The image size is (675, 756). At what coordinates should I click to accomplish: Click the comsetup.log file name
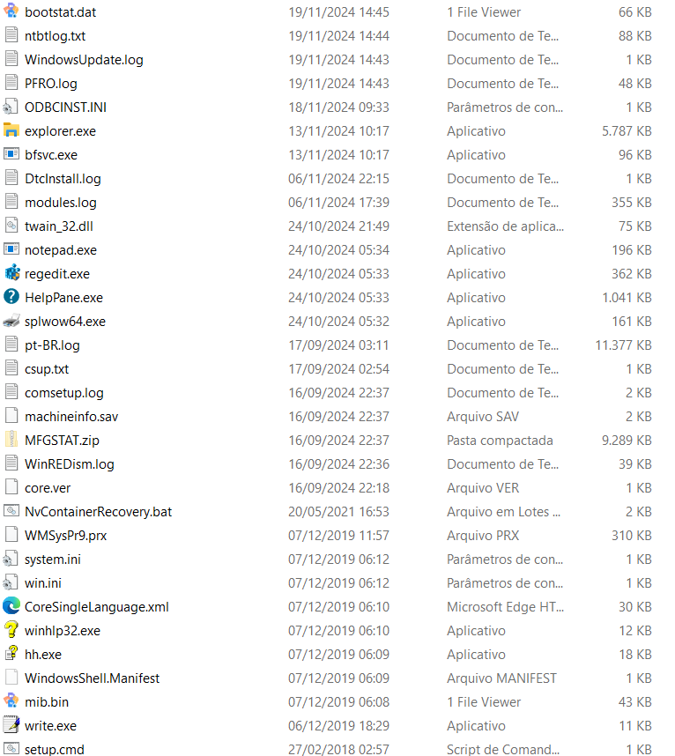tap(63, 392)
